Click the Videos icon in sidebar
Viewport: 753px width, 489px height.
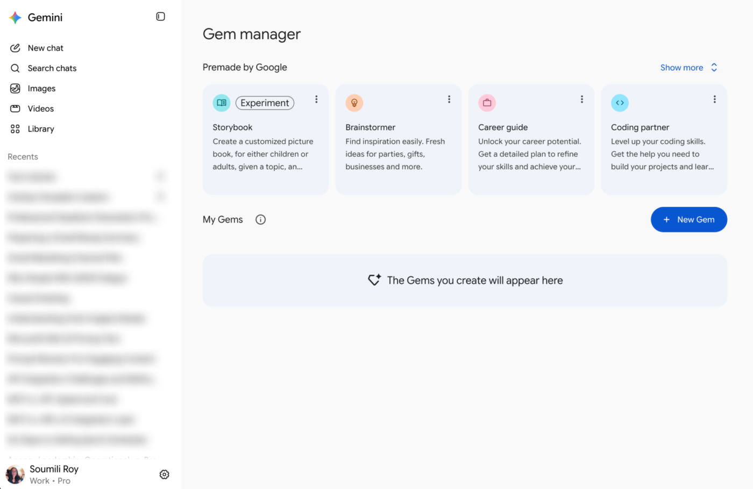tap(15, 109)
